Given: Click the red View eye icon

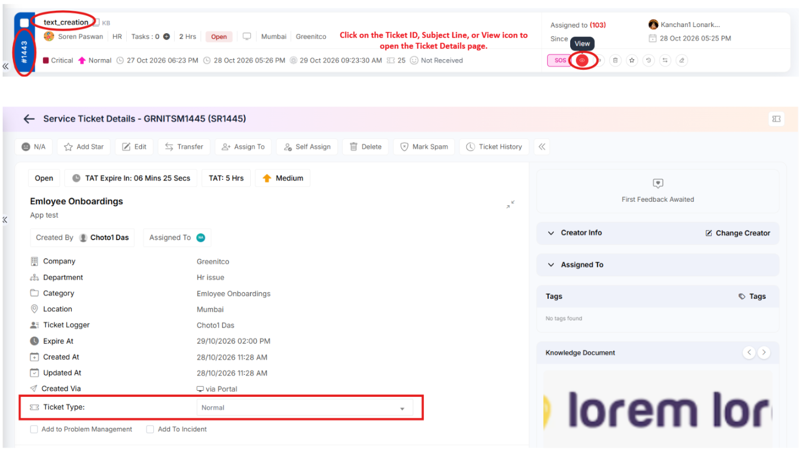Looking at the screenshot, I should point(583,60).
